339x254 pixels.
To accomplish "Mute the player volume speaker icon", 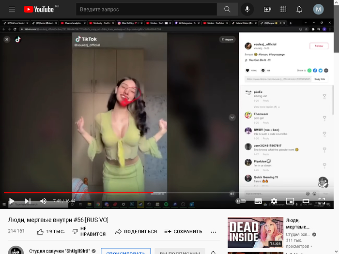I will 43,201.
